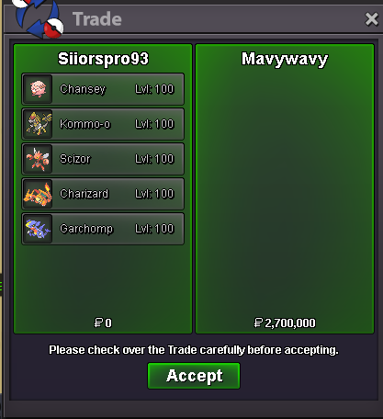Click Siiorspro93's 0 money amount
Image resolution: width=383 pixels, height=419 pixels.
coord(103,323)
